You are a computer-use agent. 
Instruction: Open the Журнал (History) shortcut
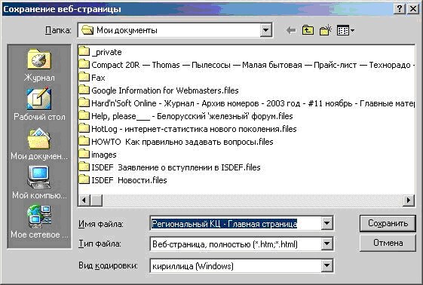tap(39, 66)
